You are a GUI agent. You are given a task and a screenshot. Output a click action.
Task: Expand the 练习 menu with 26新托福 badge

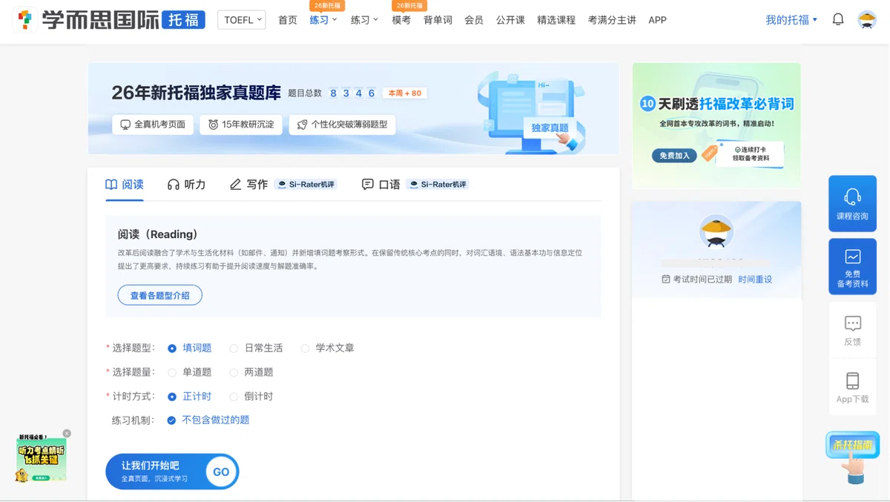click(323, 20)
